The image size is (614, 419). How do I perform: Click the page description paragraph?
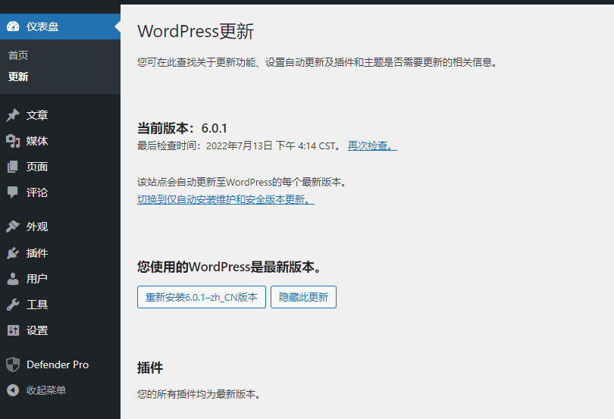click(x=317, y=62)
